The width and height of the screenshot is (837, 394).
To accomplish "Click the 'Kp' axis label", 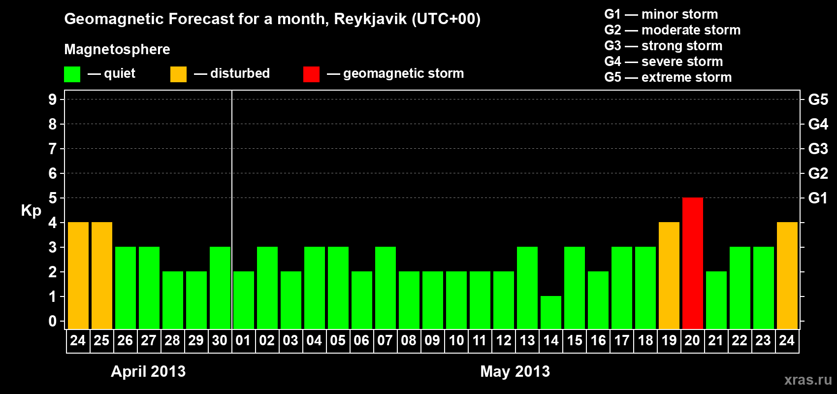I will click(x=31, y=211).
